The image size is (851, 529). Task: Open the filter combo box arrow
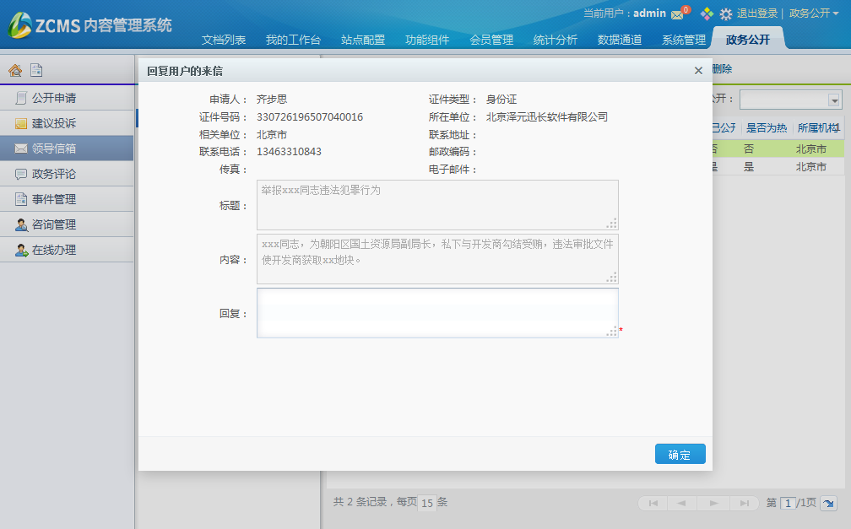pyautogui.click(x=834, y=100)
